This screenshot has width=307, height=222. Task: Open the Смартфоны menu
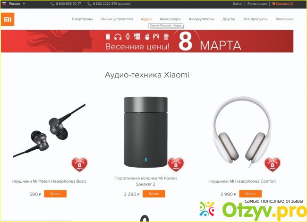coord(82,19)
